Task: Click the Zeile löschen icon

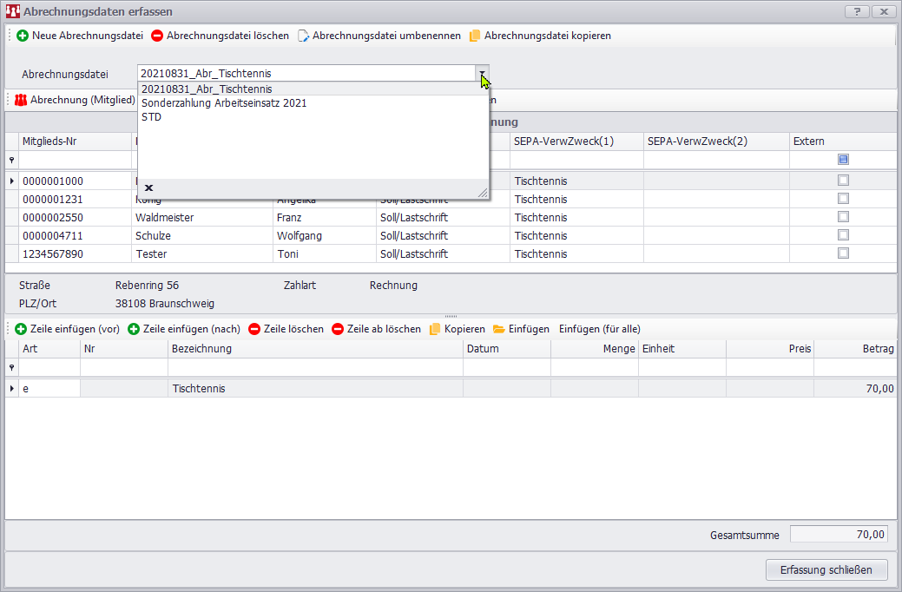Action: point(254,329)
